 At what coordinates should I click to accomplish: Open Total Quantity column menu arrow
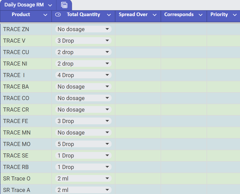click(x=109, y=15)
